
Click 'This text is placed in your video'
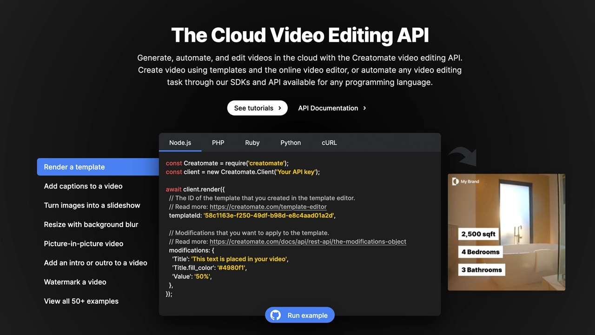coord(239,259)
